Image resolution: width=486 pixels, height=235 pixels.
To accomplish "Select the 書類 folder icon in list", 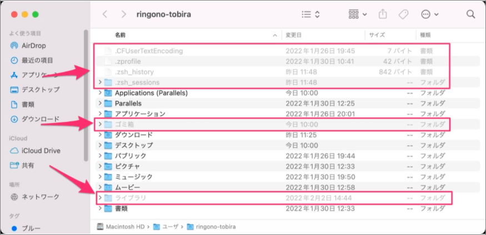I will tap(108, 208).
